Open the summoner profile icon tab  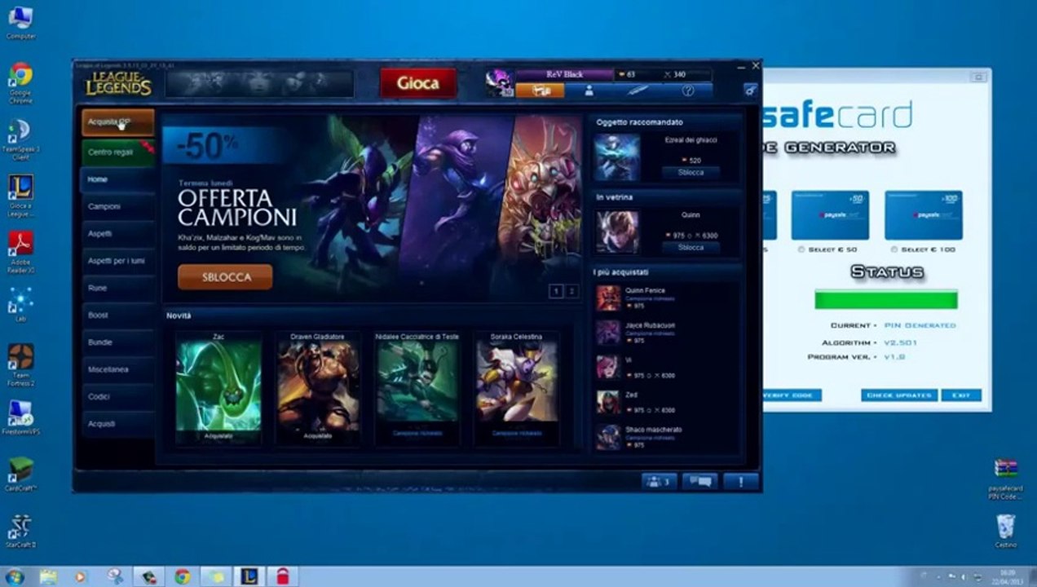[589, 90]
